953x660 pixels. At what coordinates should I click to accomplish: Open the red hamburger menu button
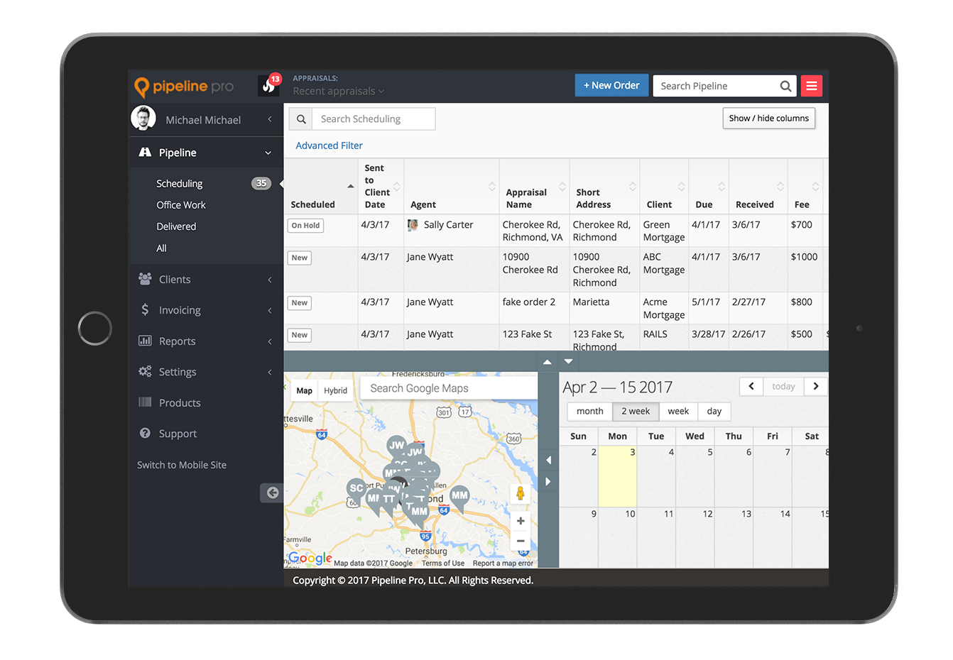pos(811,86)
